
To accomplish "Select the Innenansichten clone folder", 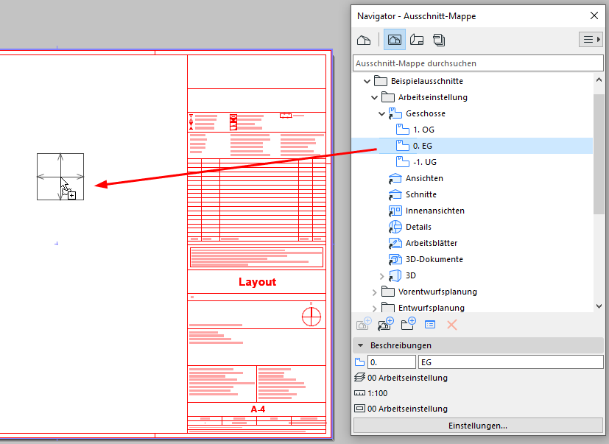I will (435, 211).
